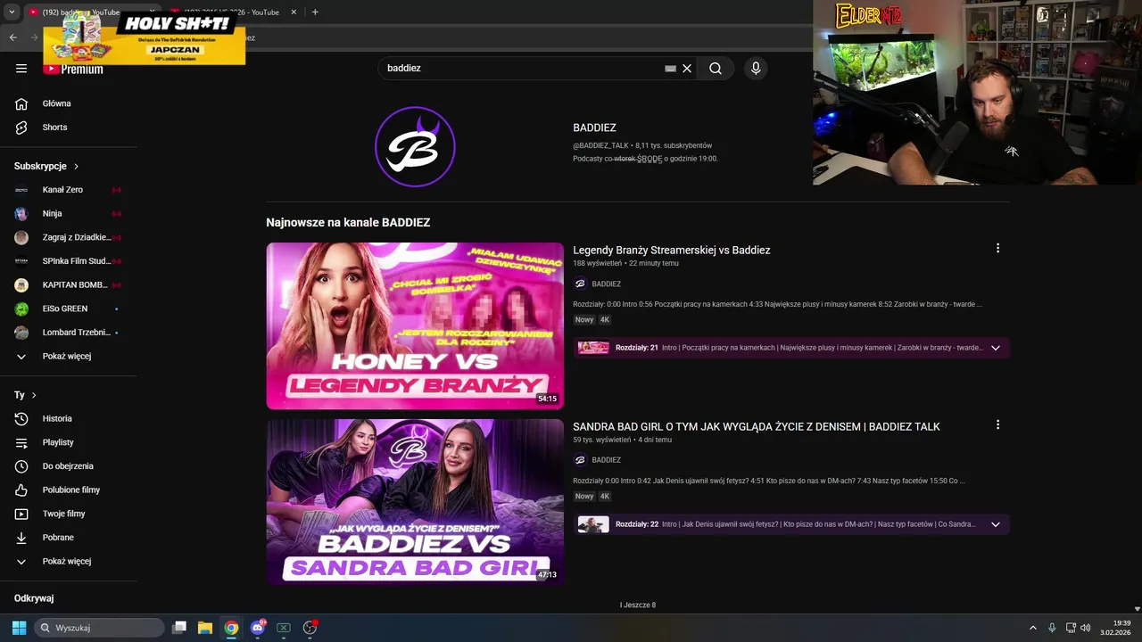
Task: Play Honey vs Legendy Branży thumbnail
Action: [415, 326]
